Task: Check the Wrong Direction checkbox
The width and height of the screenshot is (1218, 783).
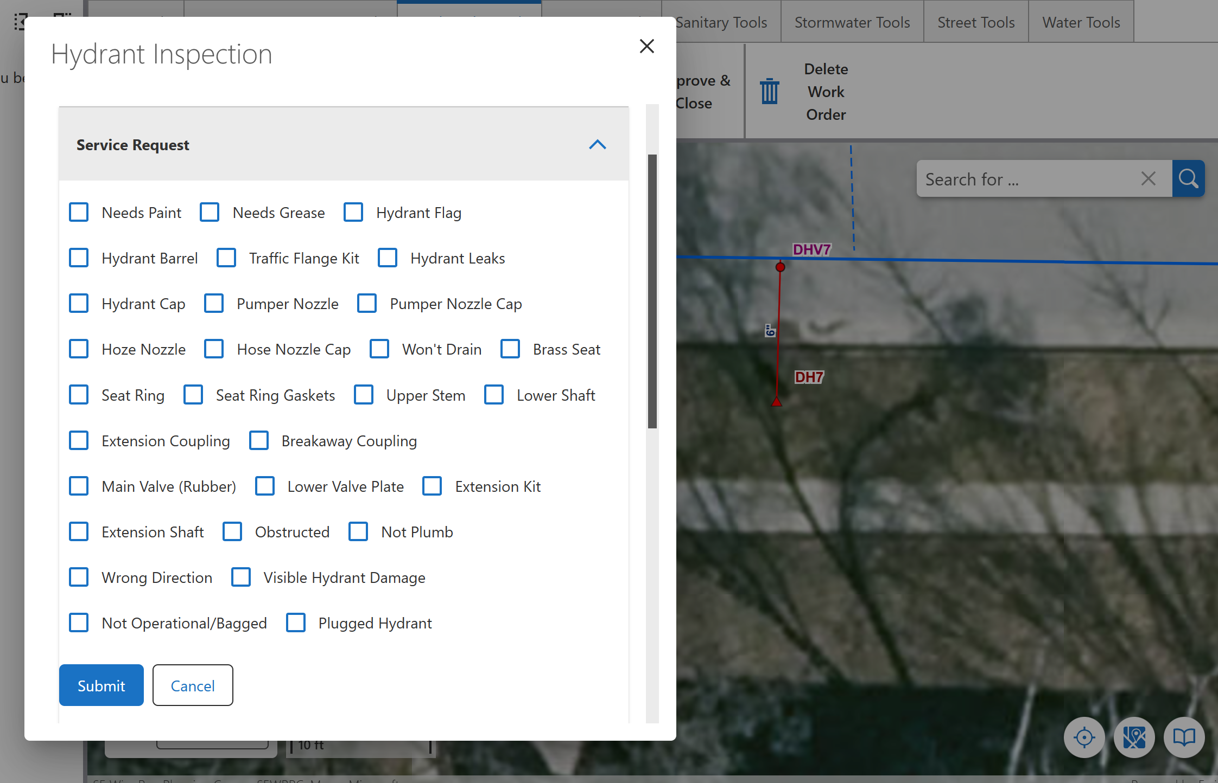Action: pos(79,577)
